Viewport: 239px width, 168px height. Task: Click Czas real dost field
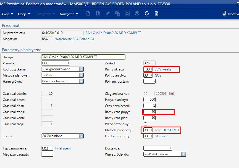[47, 106]
